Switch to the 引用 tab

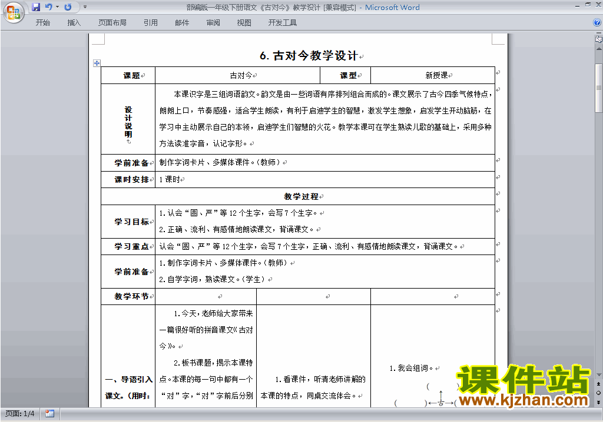point(151,23)
